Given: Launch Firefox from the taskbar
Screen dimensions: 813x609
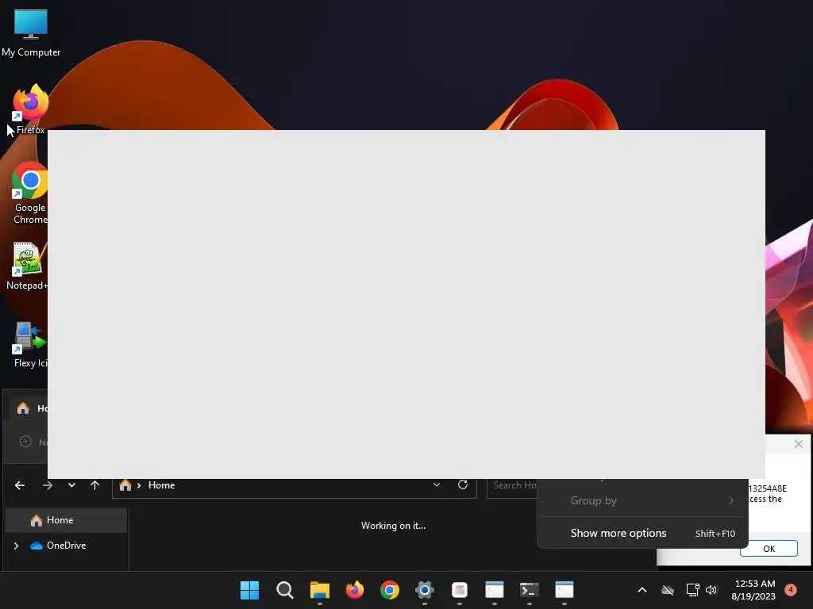Looking at the screenshot, I should pos(355,590).
